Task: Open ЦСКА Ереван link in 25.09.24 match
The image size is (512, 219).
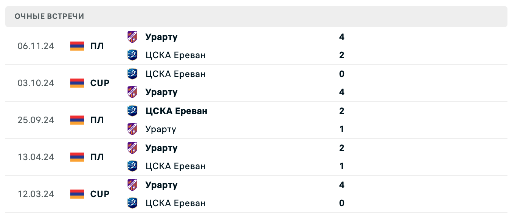Action: point(176,111)
